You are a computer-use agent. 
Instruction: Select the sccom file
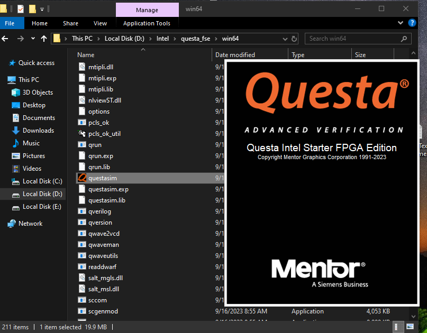pos(97,300)
